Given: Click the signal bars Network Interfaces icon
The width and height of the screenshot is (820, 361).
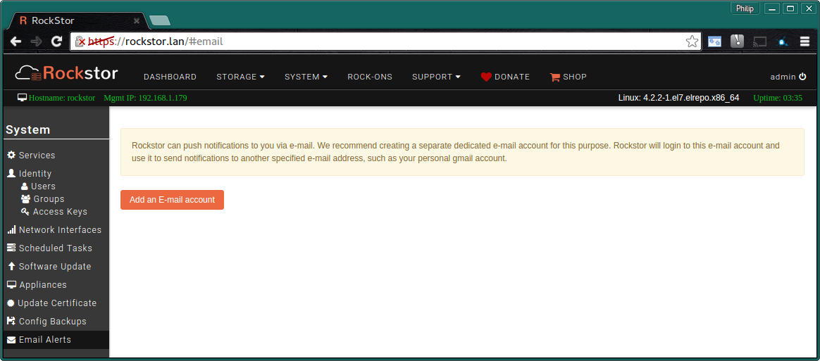Looking at the screenshot, I should click(11, 230).
